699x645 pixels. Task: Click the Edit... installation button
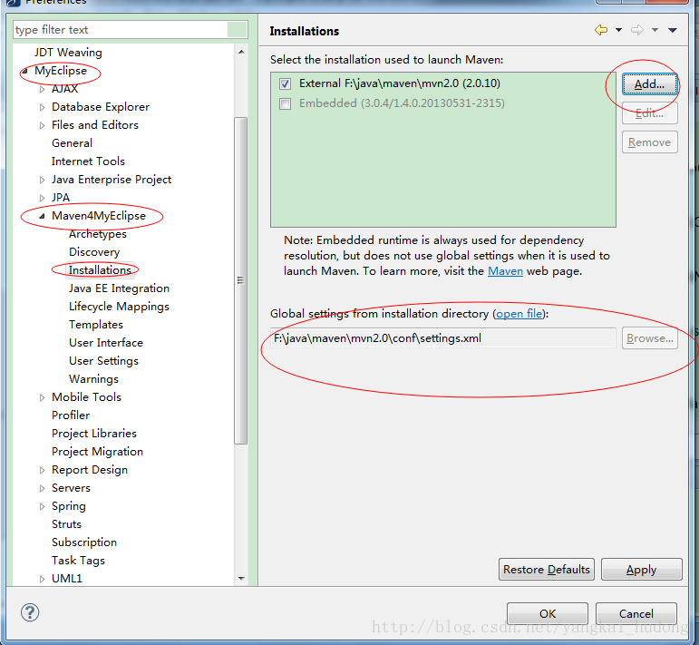[649, 113]
